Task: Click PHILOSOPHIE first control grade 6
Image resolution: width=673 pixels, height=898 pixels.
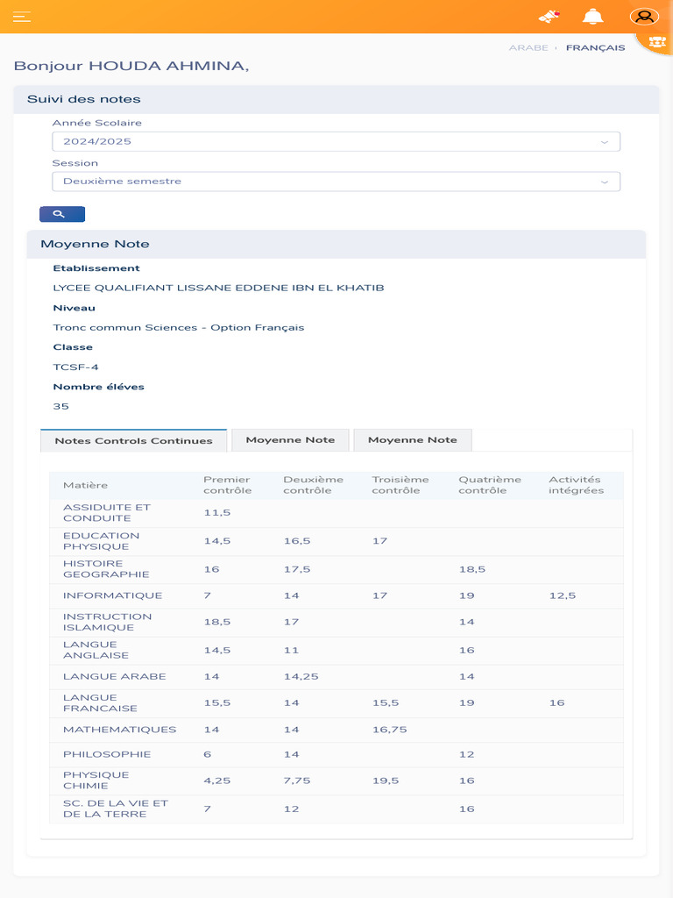Action: click(207, 754)
